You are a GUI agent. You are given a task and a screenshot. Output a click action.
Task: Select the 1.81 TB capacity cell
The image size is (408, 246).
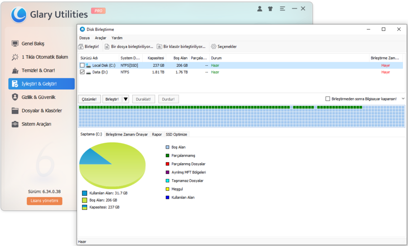click(x=158, y=72)
